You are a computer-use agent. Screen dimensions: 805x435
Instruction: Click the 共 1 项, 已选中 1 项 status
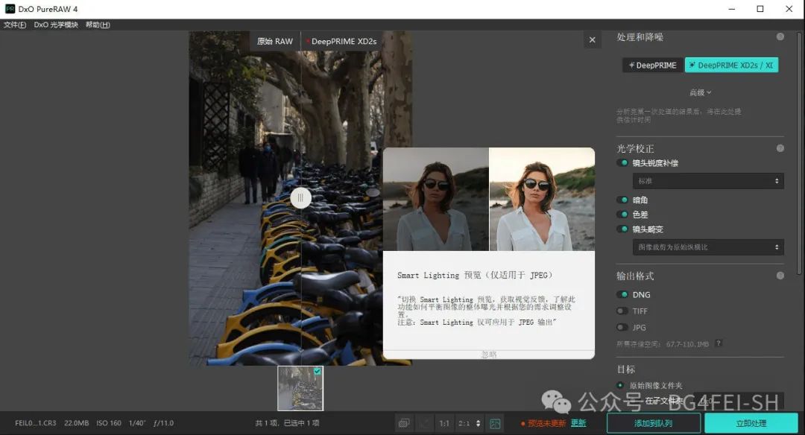pos(288,423)
